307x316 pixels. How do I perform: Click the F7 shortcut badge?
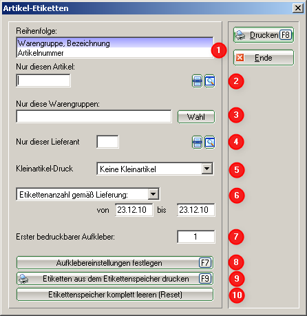pyautogui.click(x=205, y=262)
